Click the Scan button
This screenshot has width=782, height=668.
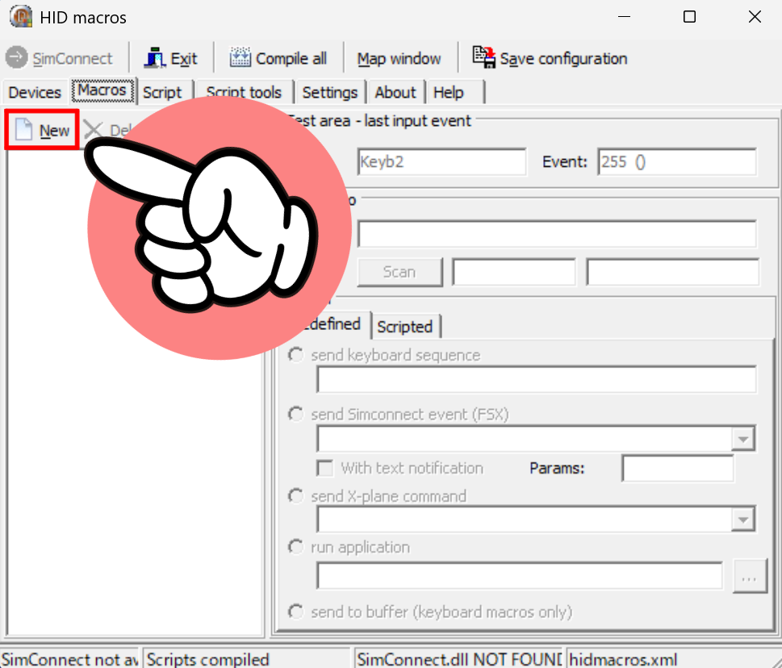coord(399,273)
